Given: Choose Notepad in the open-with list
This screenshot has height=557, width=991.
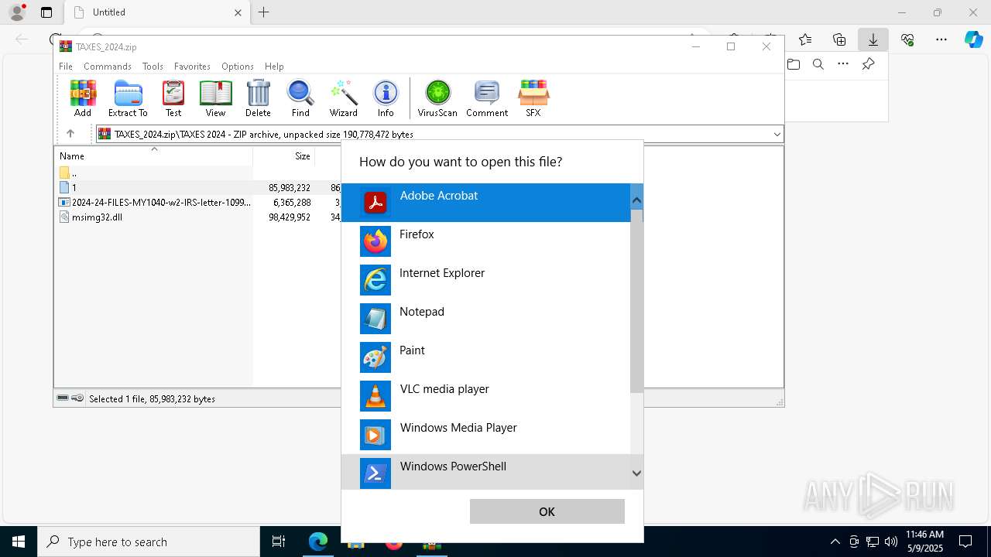Looking at the screenshot, I should pos(486,319).
